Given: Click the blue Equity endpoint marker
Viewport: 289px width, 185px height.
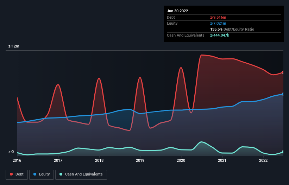Looking at the screenshot, I should pos(283,94).
